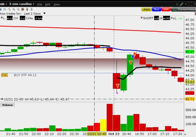Click the 17:00 time axis label
Viewport: 196px width, 137px height.
(152, 134)
